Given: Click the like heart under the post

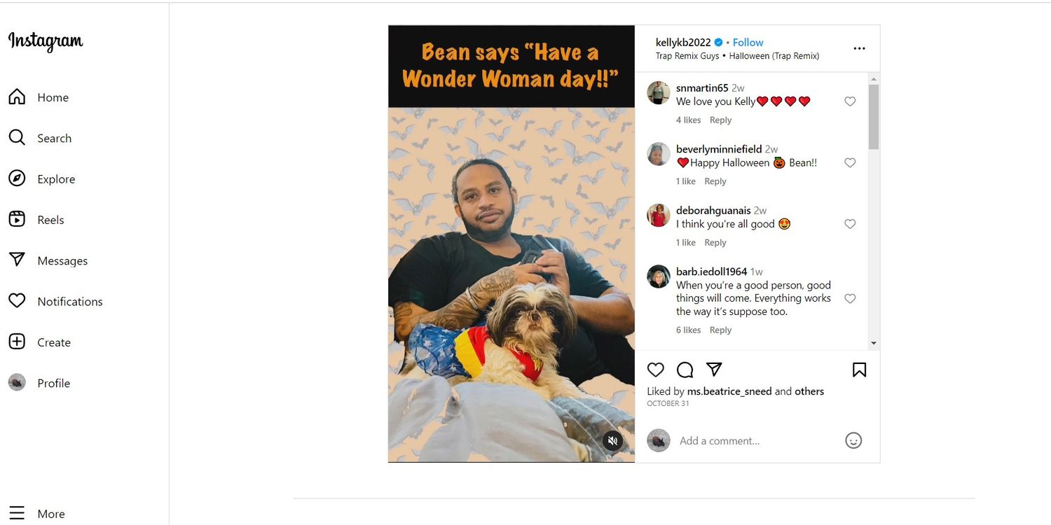Looking at the screenshot, I should pos(655,370).
